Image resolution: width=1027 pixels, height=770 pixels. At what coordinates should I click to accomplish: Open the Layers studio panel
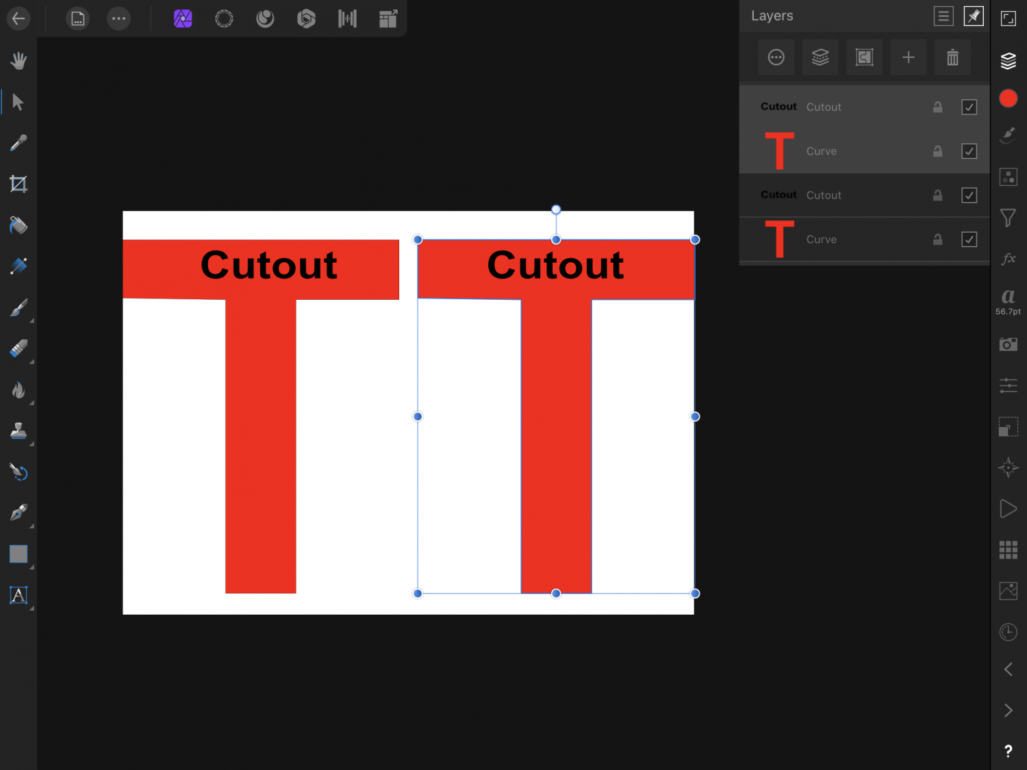[1009, 61]
